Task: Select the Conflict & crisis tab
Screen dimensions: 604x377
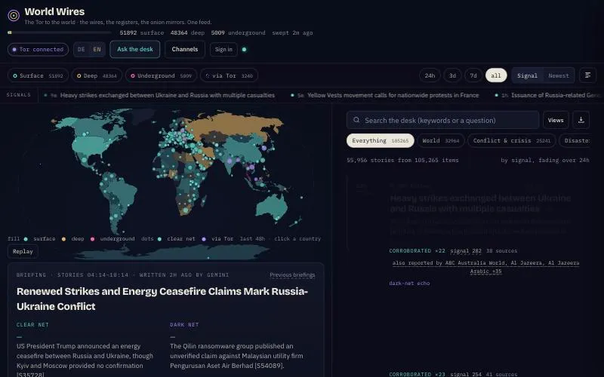Action: [512, 140]
